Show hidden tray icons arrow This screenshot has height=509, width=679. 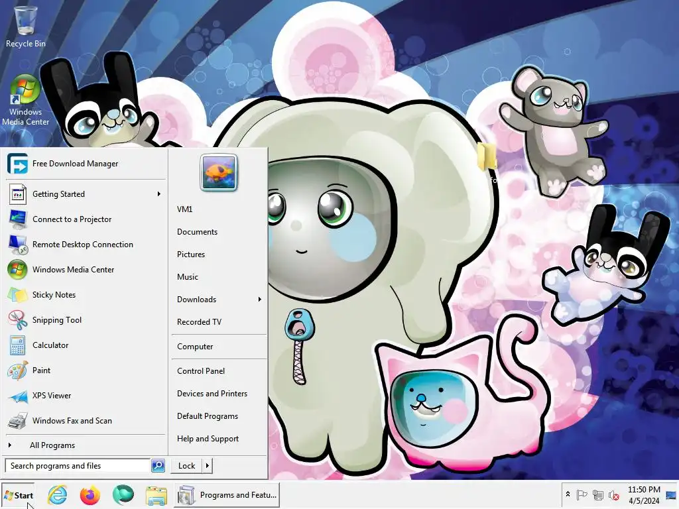click(x=568, y=494)
